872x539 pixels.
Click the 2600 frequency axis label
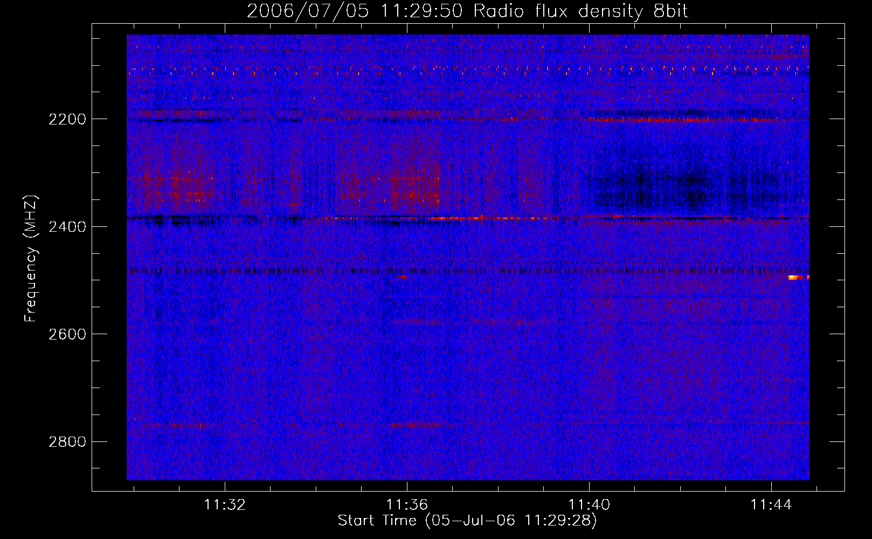click(x=67, y=334)
